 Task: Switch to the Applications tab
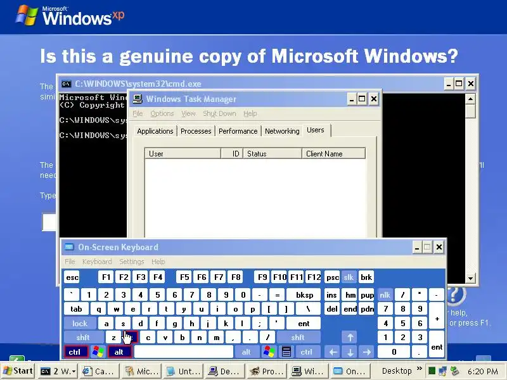click(x=155, y=131)
